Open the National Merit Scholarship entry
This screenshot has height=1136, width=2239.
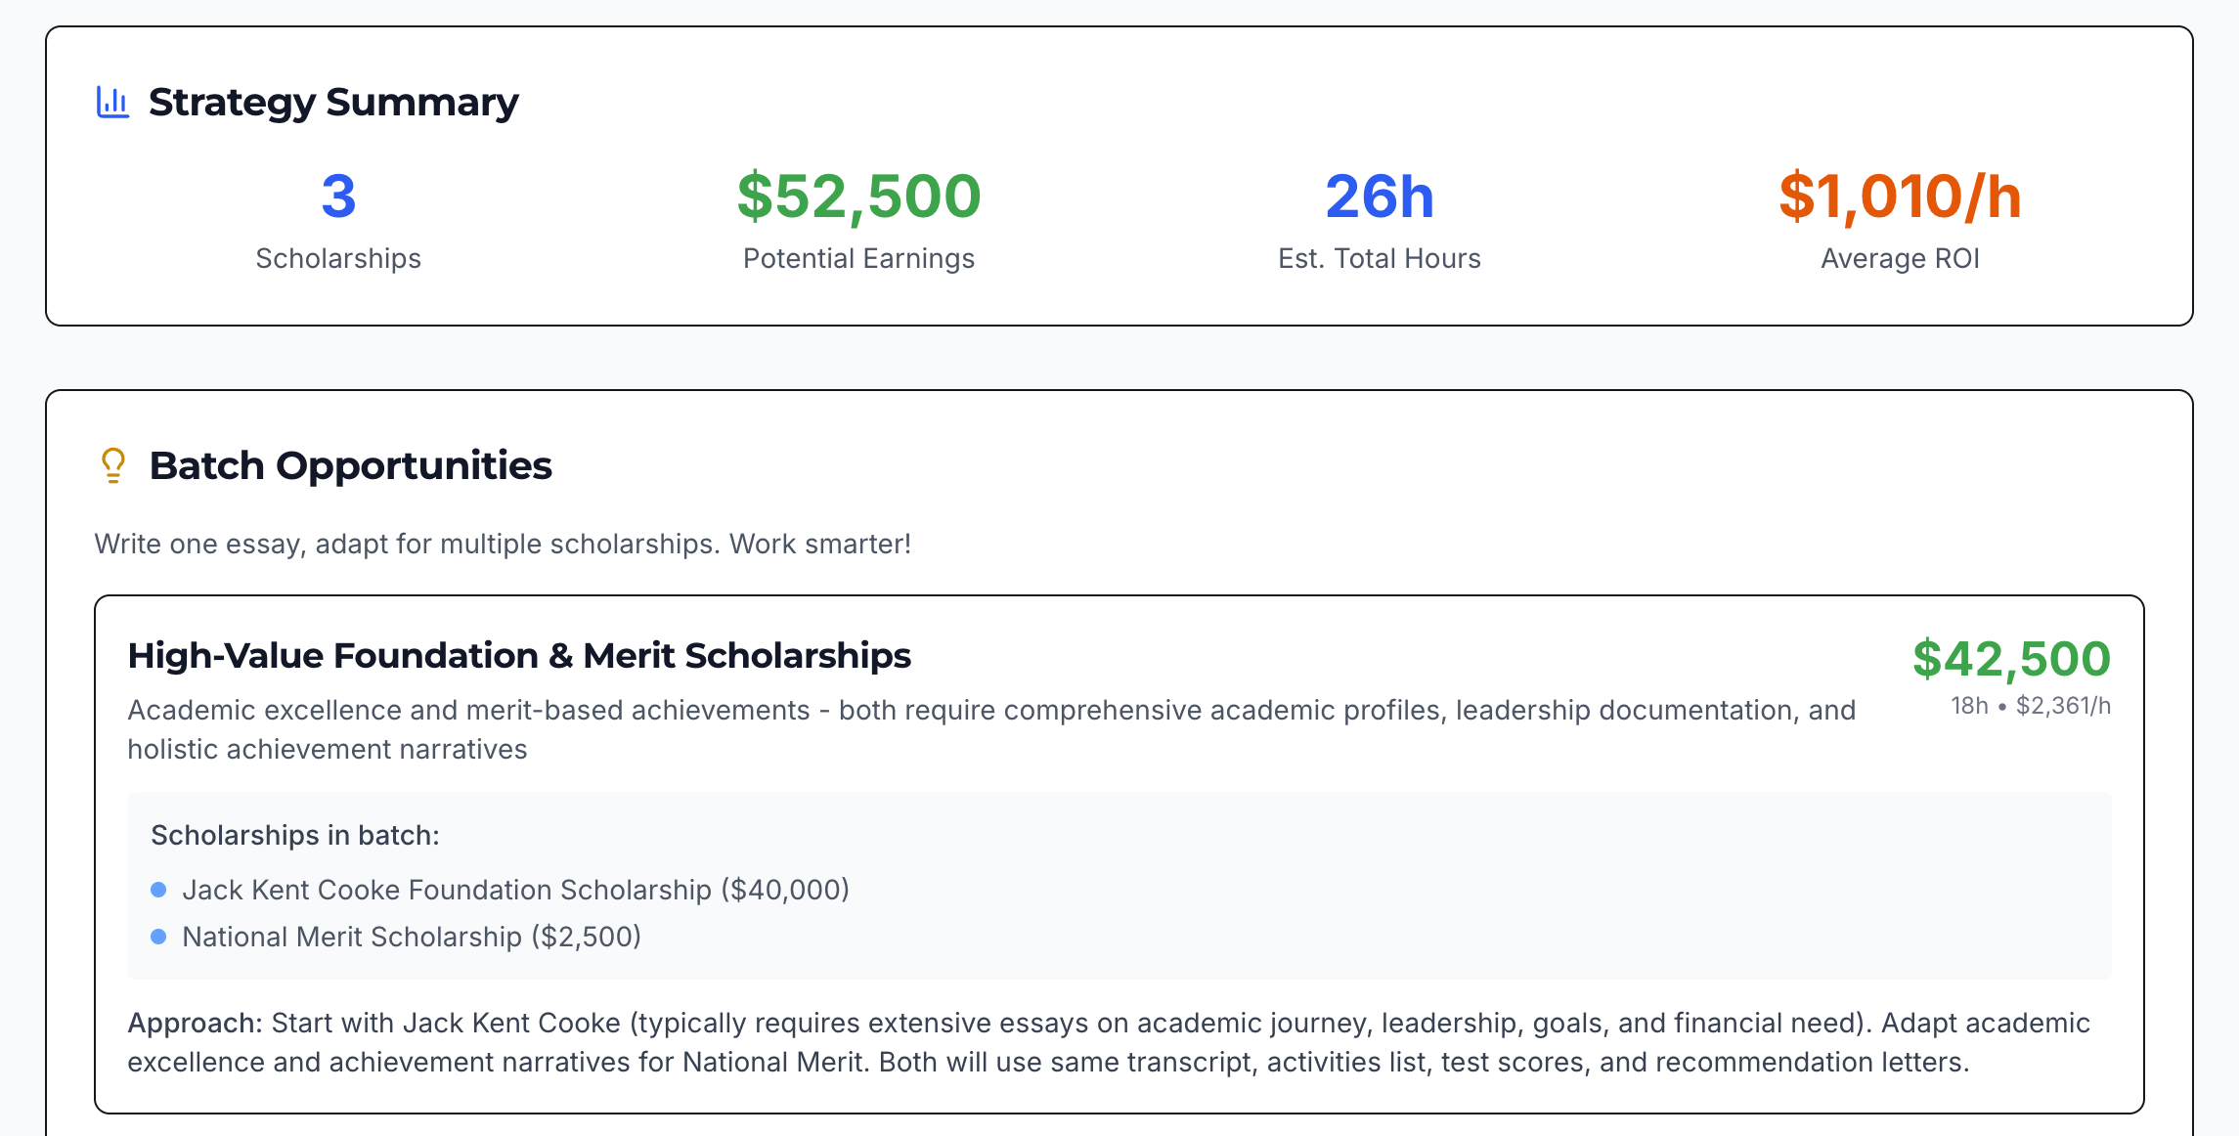coord(411,937)
